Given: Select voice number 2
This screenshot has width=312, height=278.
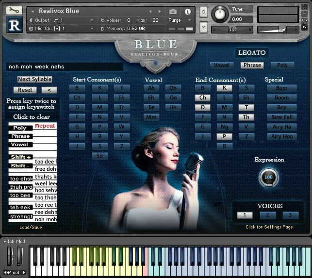Looking at the screenshot, I should [x=267, y=215].
